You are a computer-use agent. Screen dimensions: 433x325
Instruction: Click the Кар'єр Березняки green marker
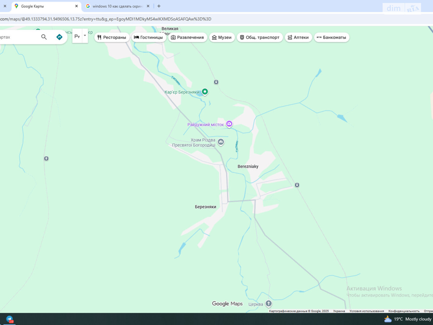pos(205,92)
